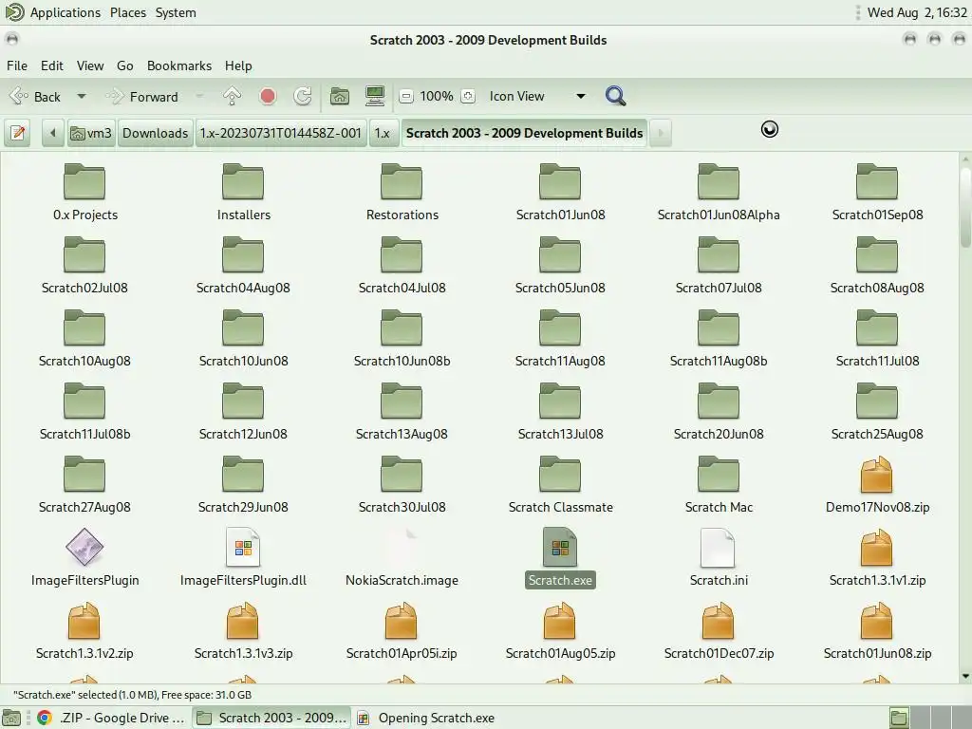The width and height of the screenshot is (972, 729).
Task: Open the Edit menu
Action: click(x=52, y=65)
